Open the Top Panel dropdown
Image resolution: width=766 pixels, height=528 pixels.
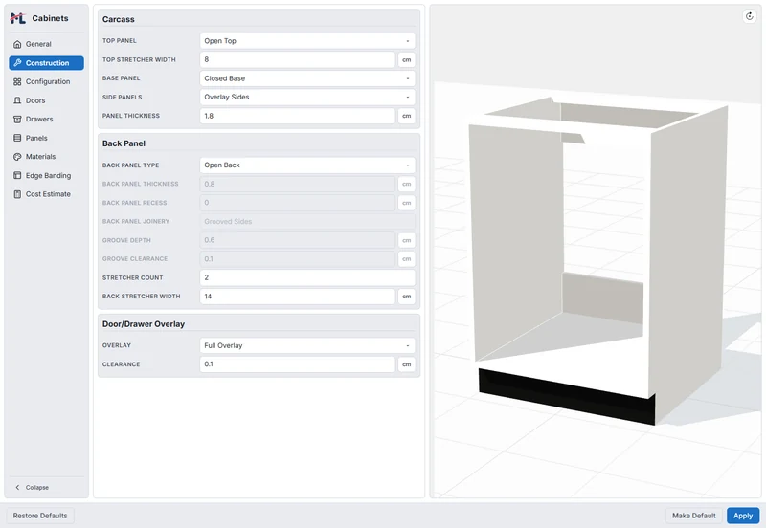307,41
